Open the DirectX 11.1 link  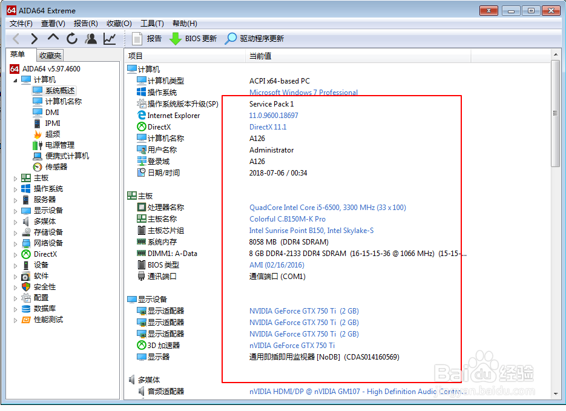(x=268, y=127)
